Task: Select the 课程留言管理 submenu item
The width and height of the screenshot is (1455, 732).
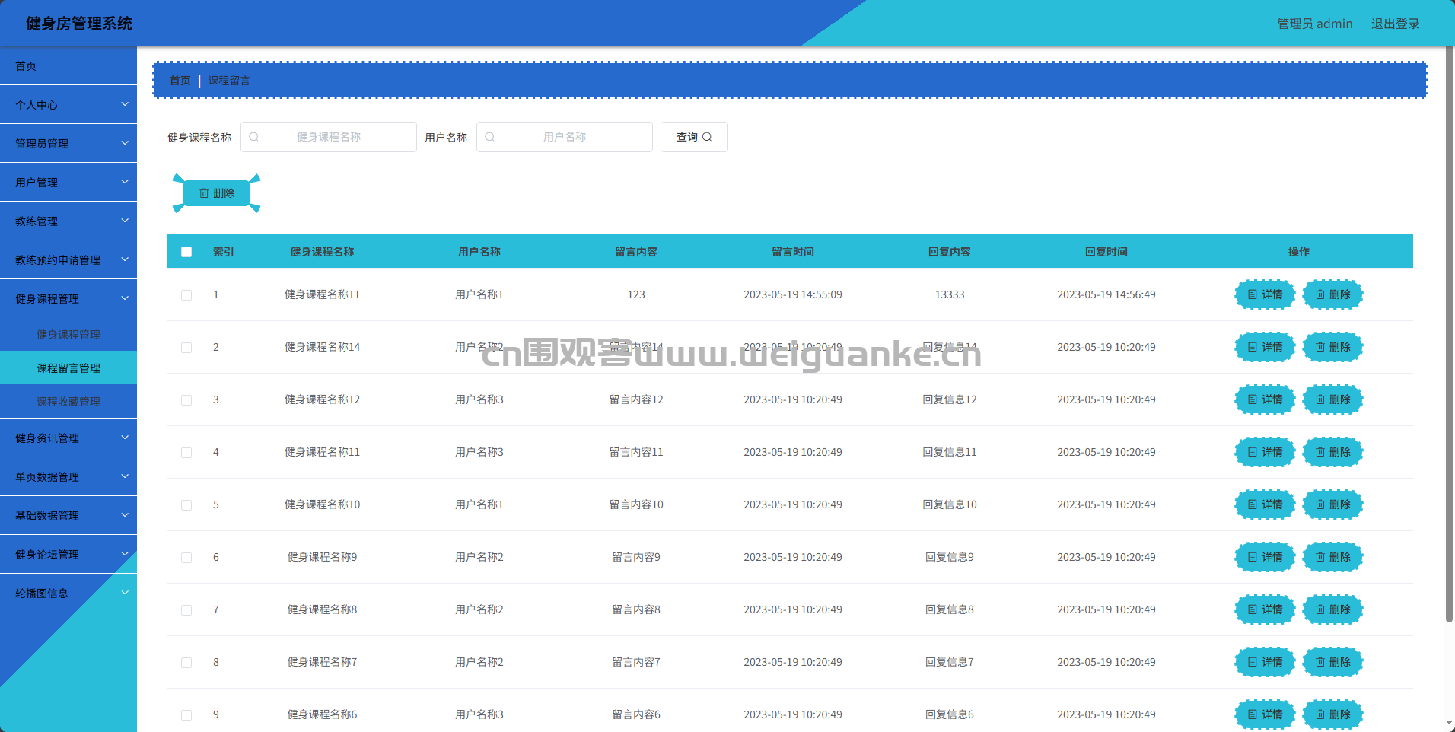Action: [x=68, y=368]
